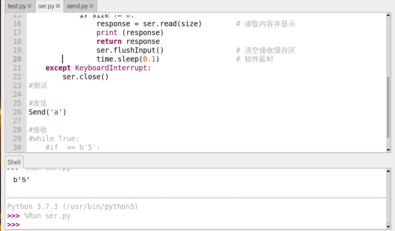Click the editor vertical scrollbar thumb

[388, 108]
